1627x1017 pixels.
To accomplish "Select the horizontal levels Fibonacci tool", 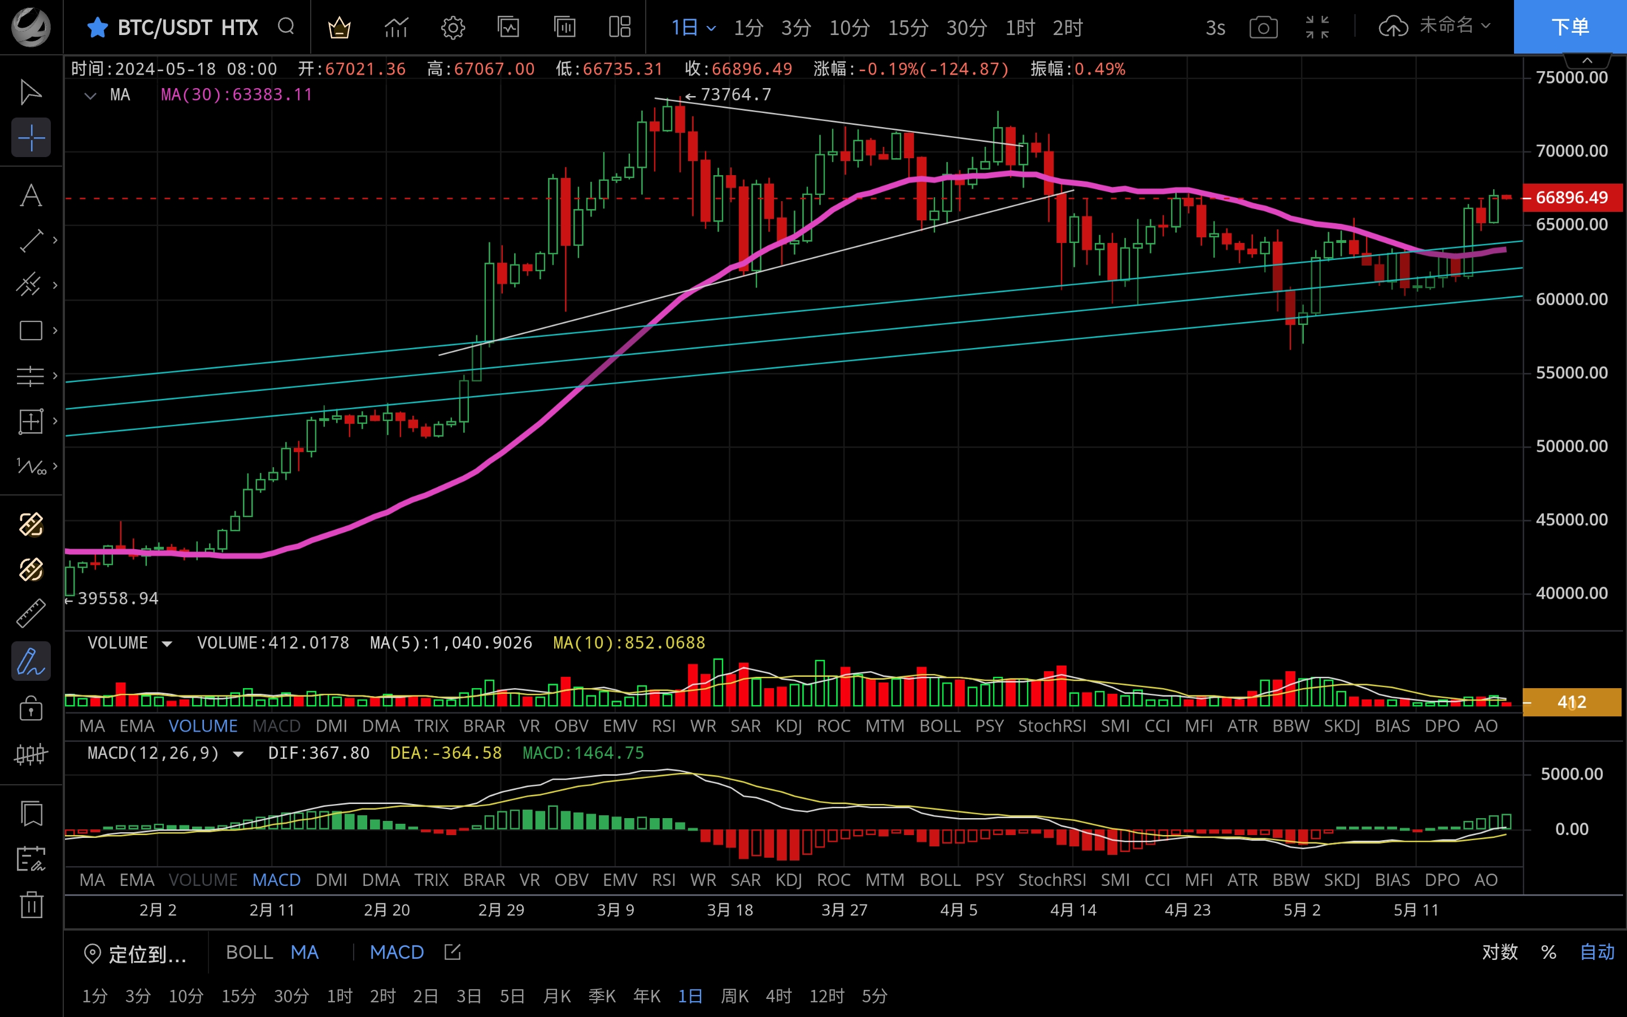I will [31, 376].
